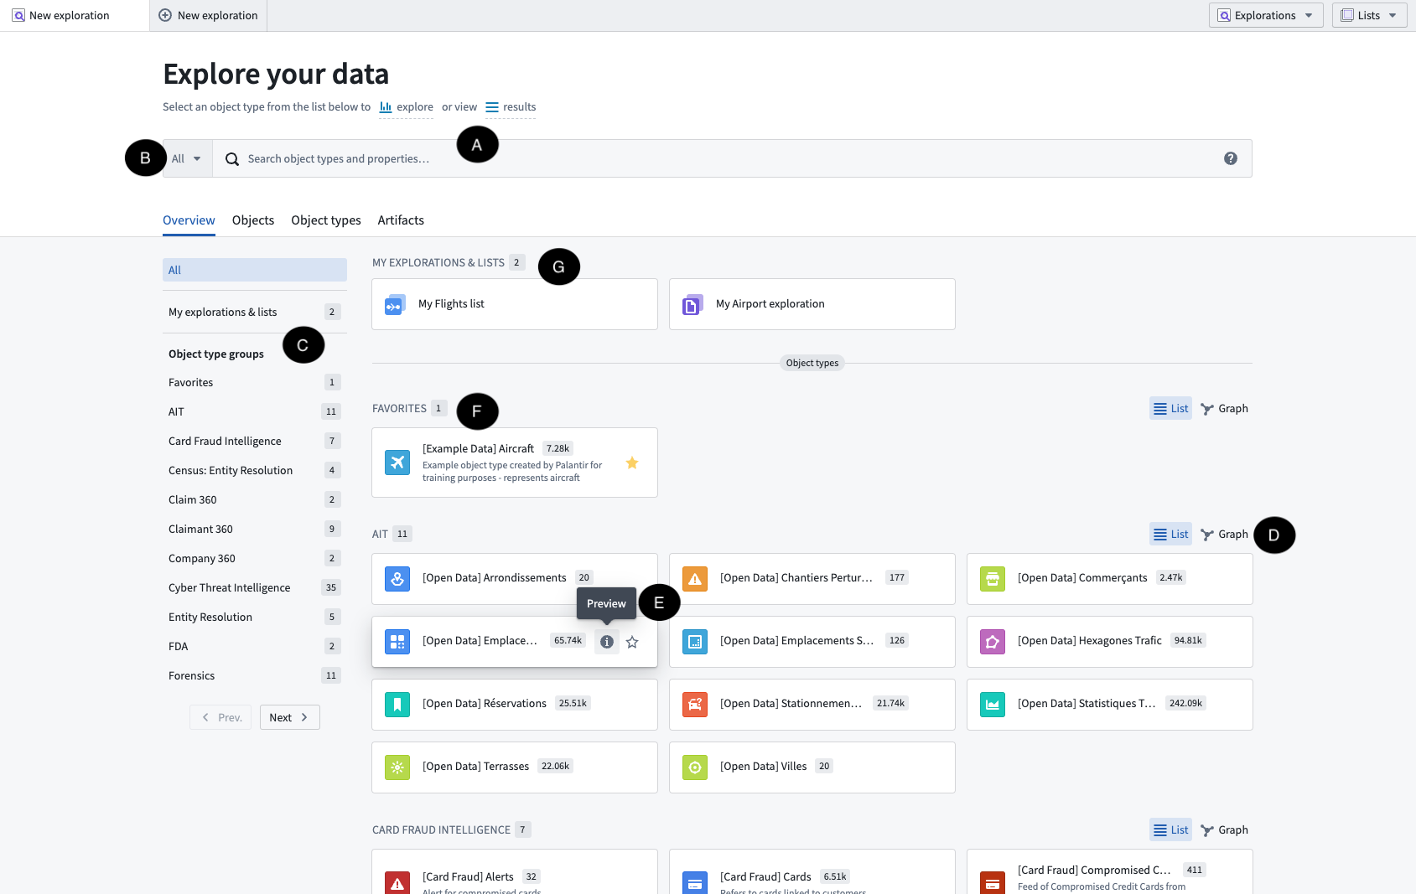
Task: Click the Terrasses sun icon
Action: (397, 767)
